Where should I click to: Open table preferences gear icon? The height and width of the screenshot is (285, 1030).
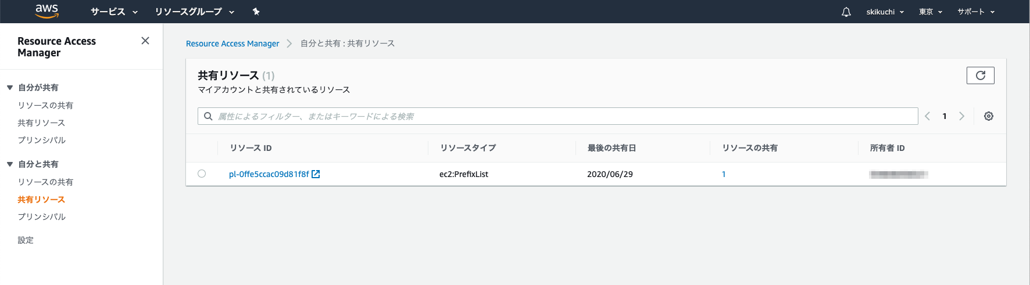tap(989, 116)
